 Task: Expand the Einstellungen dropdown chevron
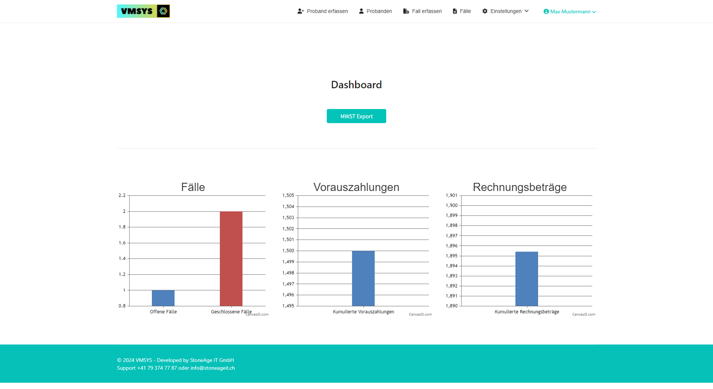pyautogui.click(x=527, y=11)
